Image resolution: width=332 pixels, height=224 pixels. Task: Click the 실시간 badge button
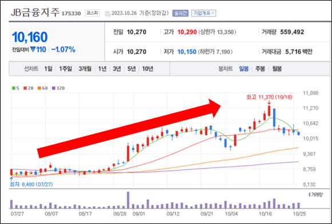pos(180,13)
